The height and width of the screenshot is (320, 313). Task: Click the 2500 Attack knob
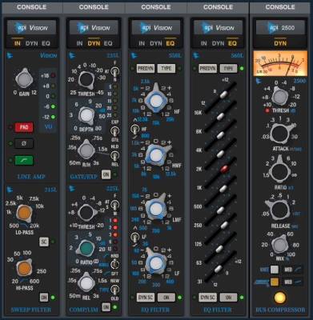click(280, 134)
